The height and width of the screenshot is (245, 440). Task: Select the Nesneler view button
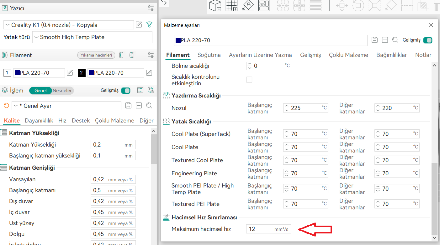(62, 91)
